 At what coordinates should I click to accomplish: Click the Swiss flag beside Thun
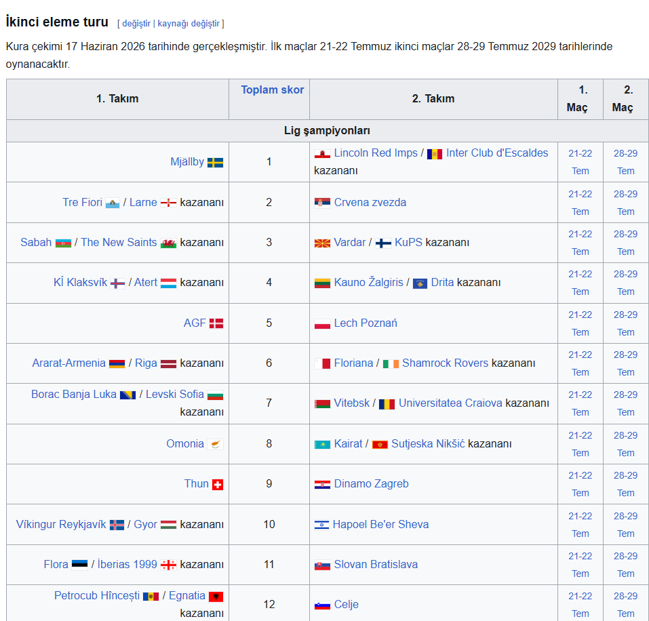point(218,485)
